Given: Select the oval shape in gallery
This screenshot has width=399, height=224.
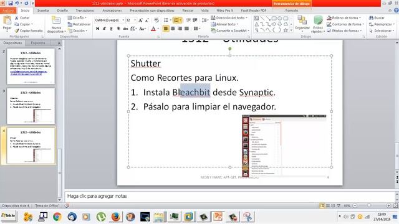Looking at the screenshot, I should pos(280,18).
